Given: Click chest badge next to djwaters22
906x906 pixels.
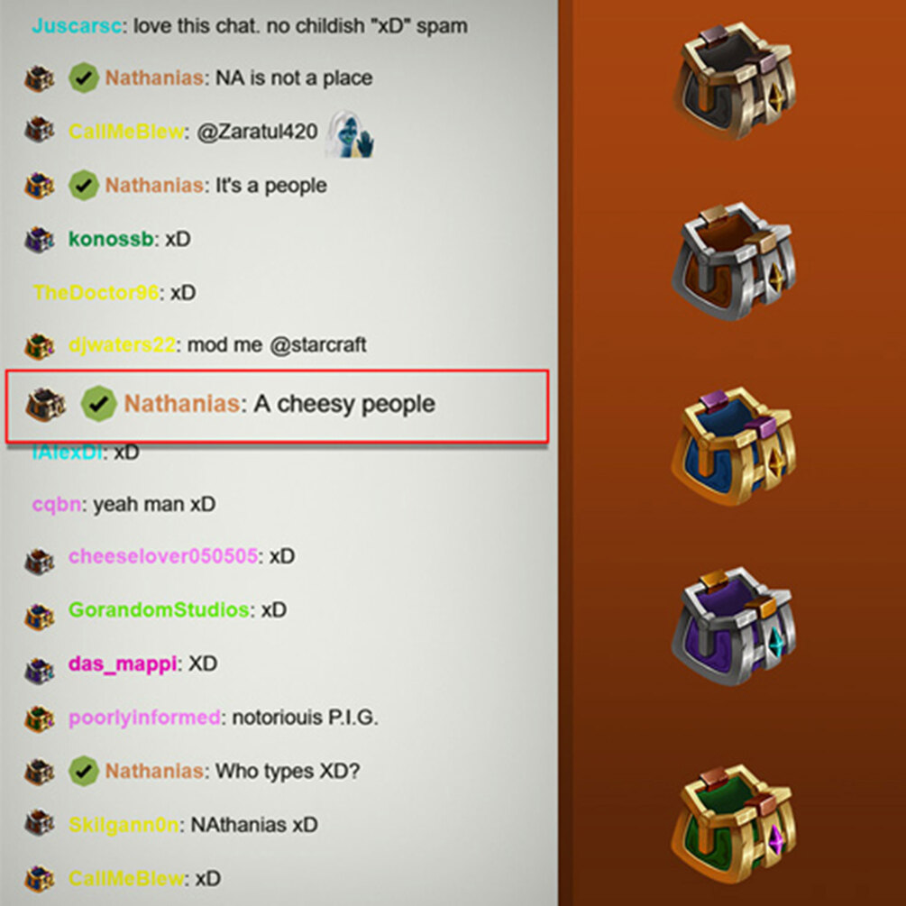Looking at the screenshot, I should tap(40, 346).
